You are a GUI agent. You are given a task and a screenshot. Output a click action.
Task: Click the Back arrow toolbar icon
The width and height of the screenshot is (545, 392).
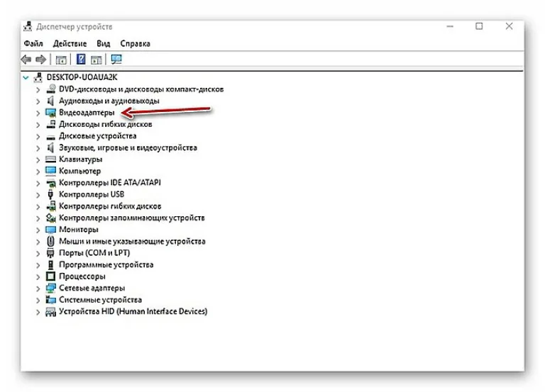(x=26, y=60)
